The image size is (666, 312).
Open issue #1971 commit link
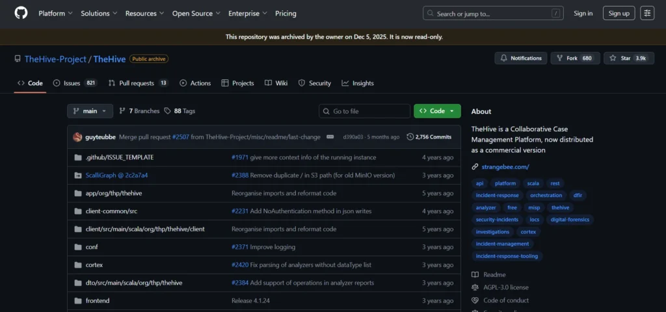[239, 157]
